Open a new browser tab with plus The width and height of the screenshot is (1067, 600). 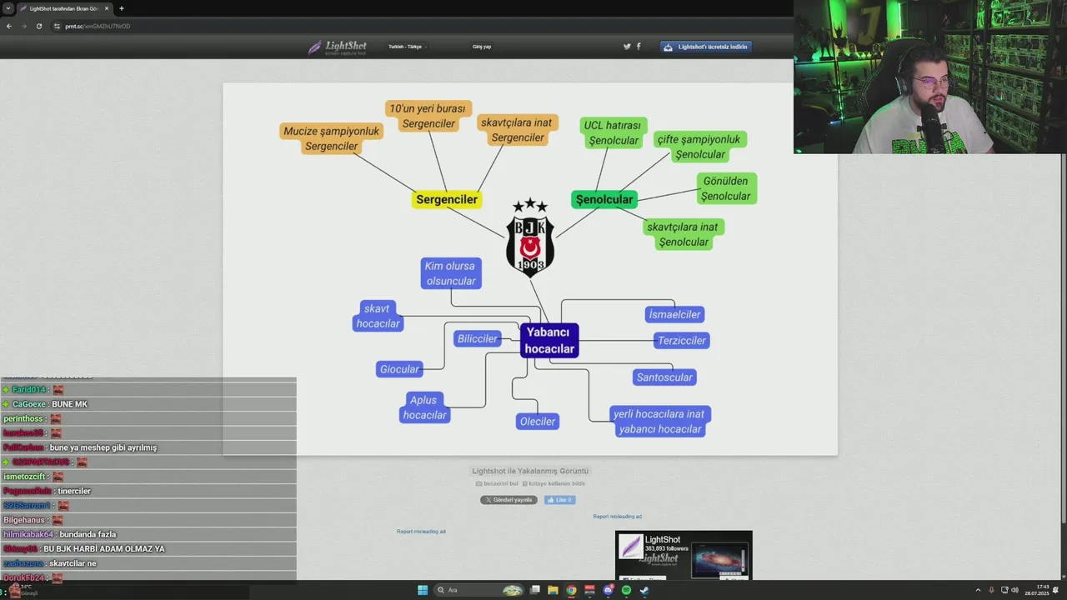click(122, 8)
